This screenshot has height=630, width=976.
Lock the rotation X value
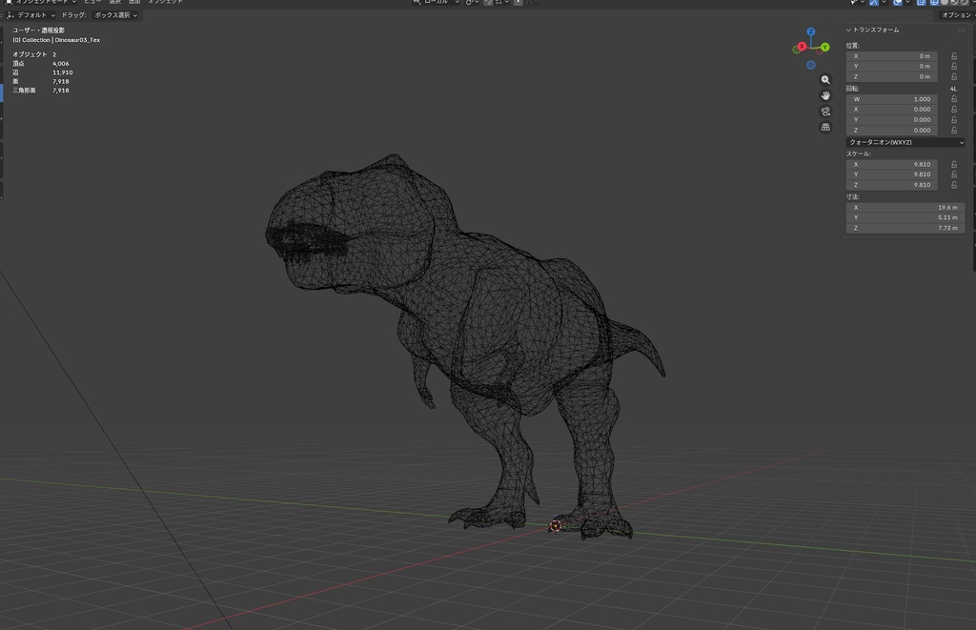click(953, 109)
